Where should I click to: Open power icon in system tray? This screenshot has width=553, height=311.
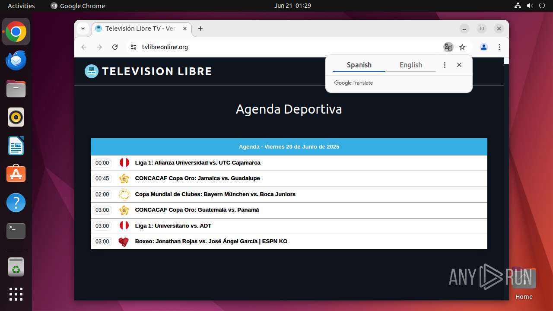(542, 6)
